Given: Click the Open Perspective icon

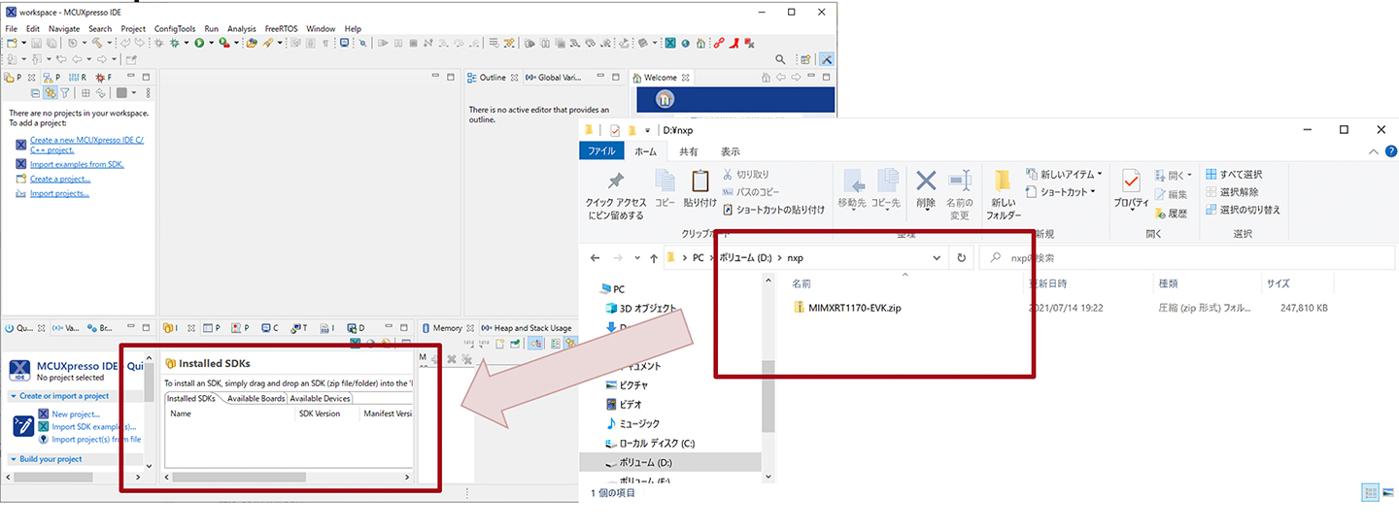Looking at the screenshot, I should coord(805,59).
